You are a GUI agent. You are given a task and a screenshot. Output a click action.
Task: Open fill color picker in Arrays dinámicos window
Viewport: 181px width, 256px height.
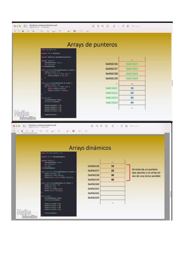coord(80,131)
